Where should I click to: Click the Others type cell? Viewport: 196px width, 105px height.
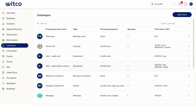(x=76, y=86)
